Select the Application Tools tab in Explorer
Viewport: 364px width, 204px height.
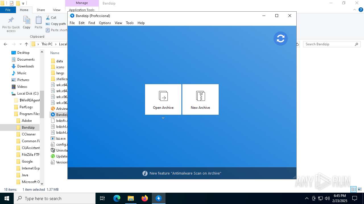[82, 10]
